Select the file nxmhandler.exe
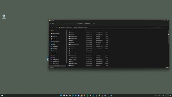172x97 pixels. pos(73,55)
